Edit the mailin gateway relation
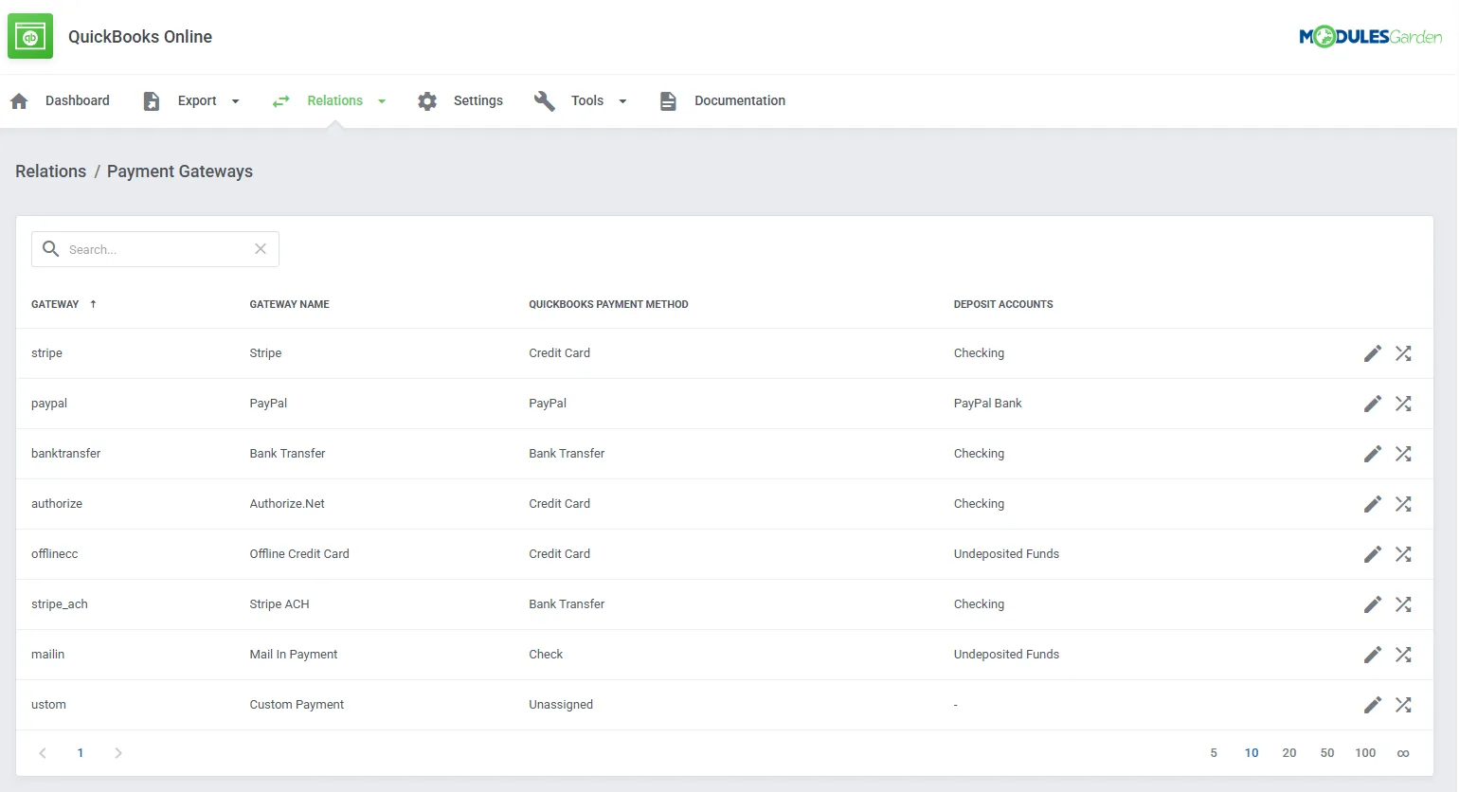This screenshot has width=1459, height=792. [1373, 655]
